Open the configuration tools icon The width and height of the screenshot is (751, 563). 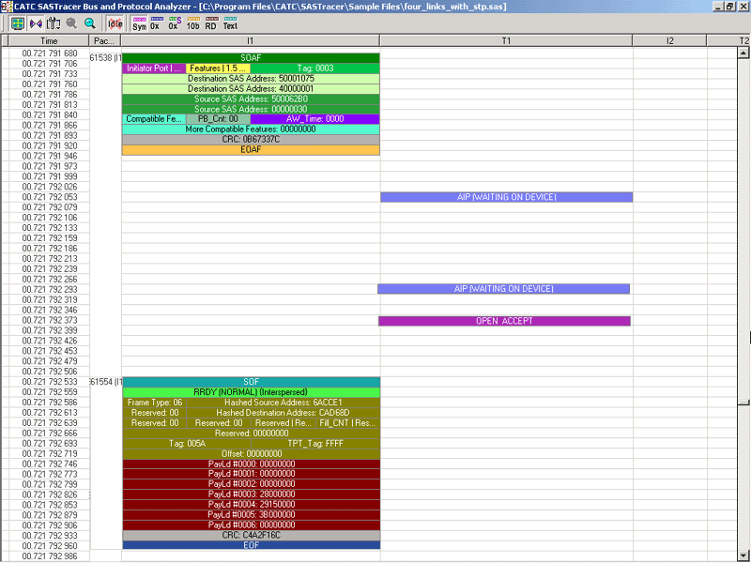pyautogui.click(x=54, y=23)
